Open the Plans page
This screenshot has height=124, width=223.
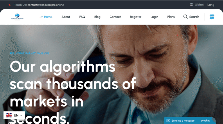click(171, 17)
